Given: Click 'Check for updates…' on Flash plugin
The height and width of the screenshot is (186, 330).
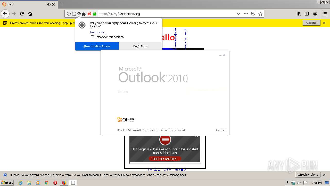Looking at the screenshot, I should pos(165,159).
